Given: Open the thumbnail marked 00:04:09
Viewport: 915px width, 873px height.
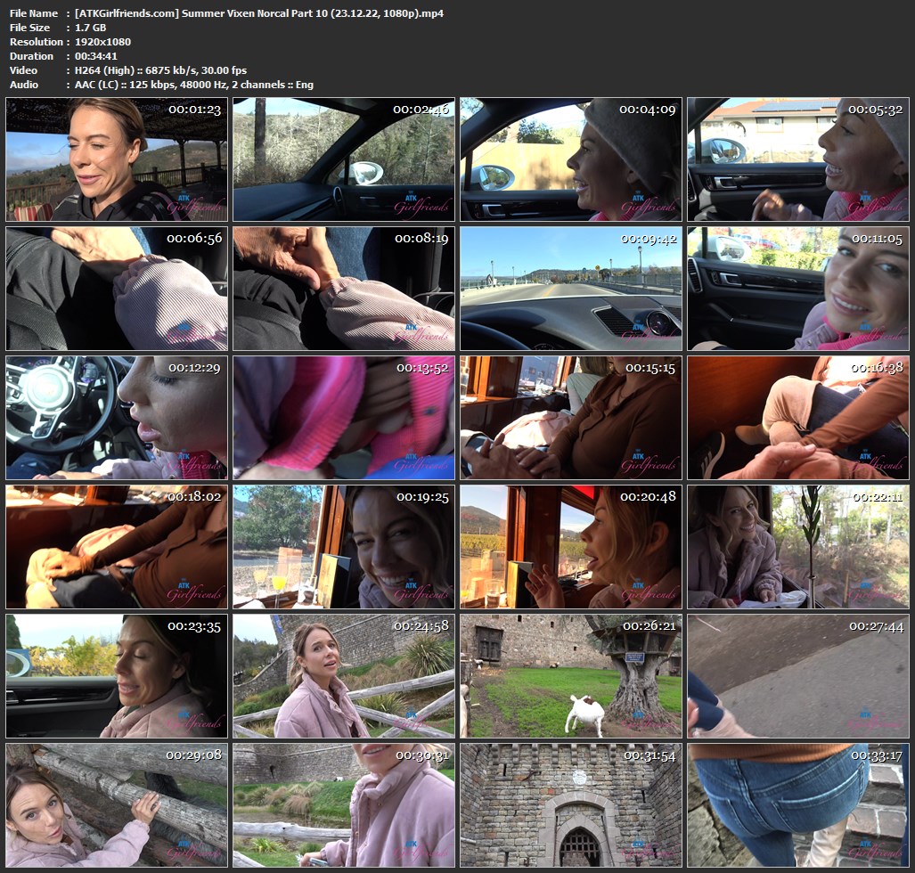Looking at the screenshot, I should (571, 159).
